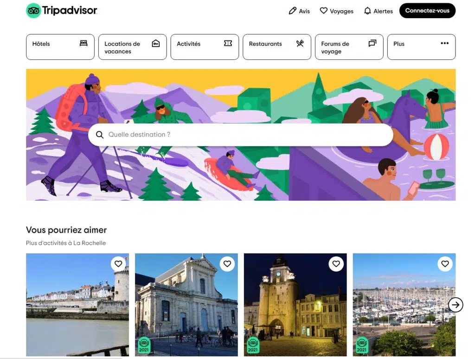Click the house key icon in Locations de vacances
Image resolution: width=475 pixels, height=359 pixels.
tap(156, 43)
